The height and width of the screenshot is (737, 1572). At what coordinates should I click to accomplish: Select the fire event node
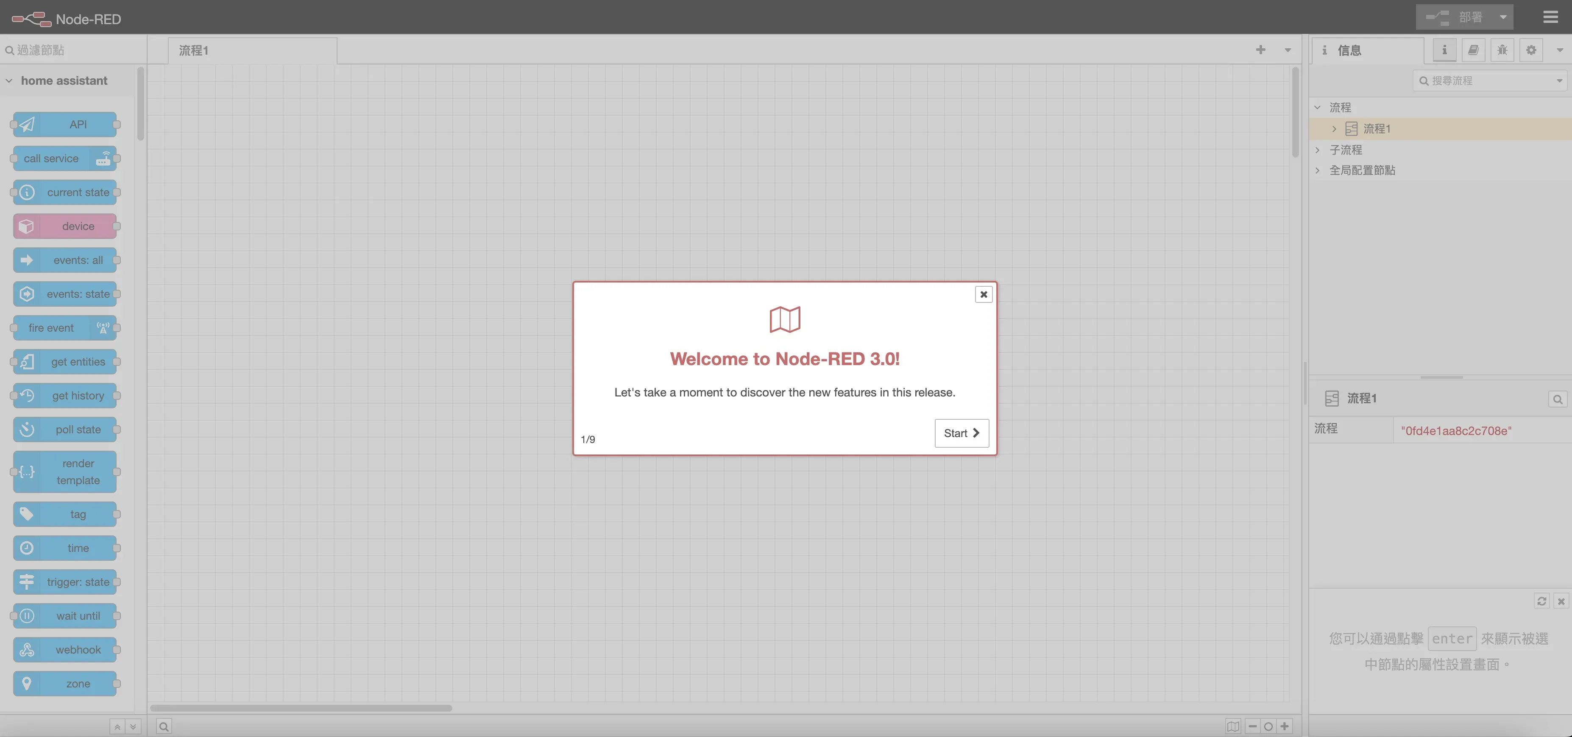pos(65,328)
